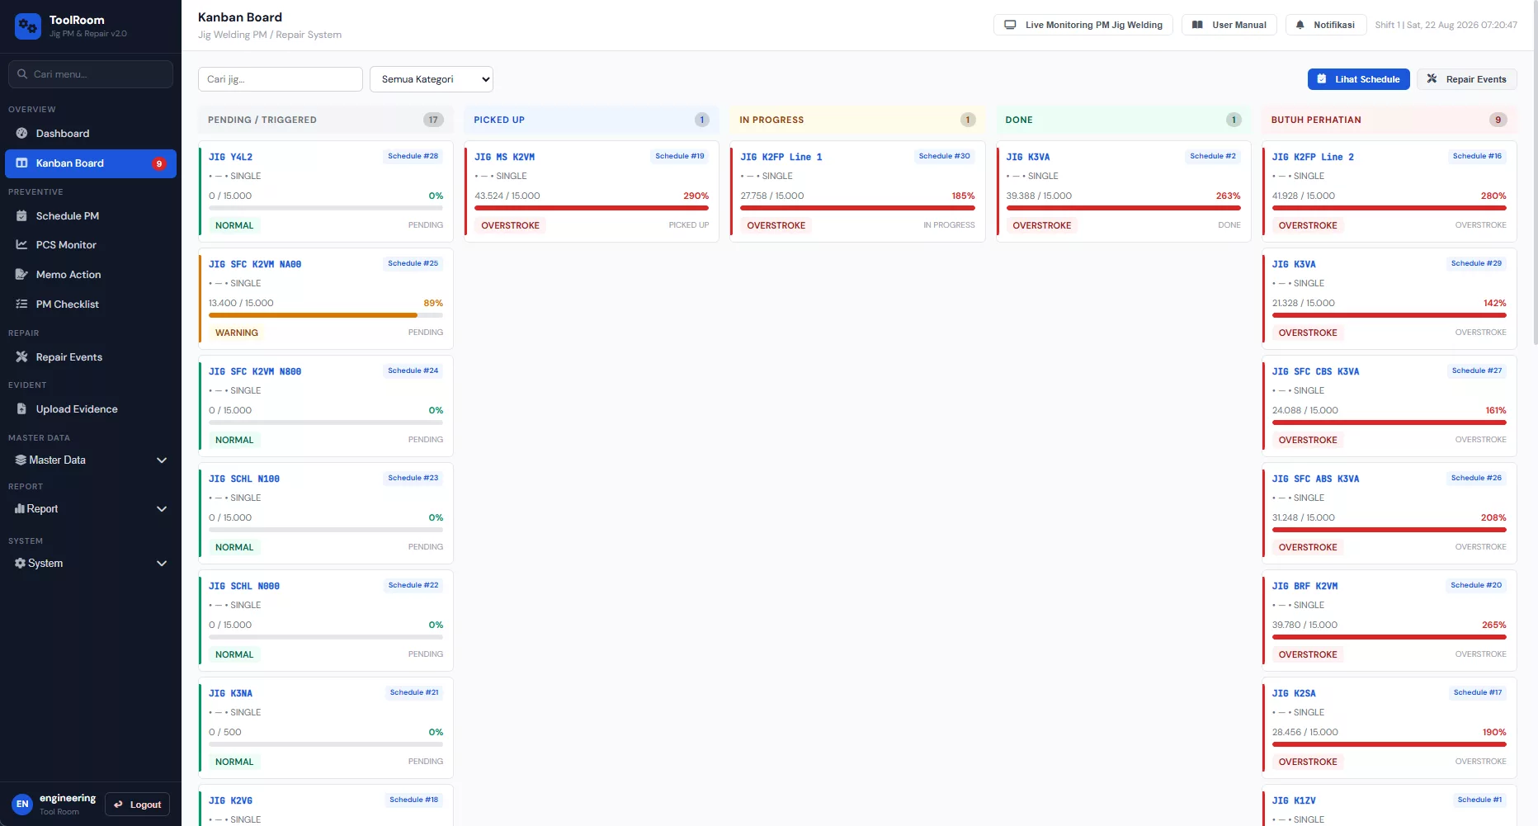1538x826 pixels.
Task: Expand the Report menu chevron
Action: click(162, 509)
